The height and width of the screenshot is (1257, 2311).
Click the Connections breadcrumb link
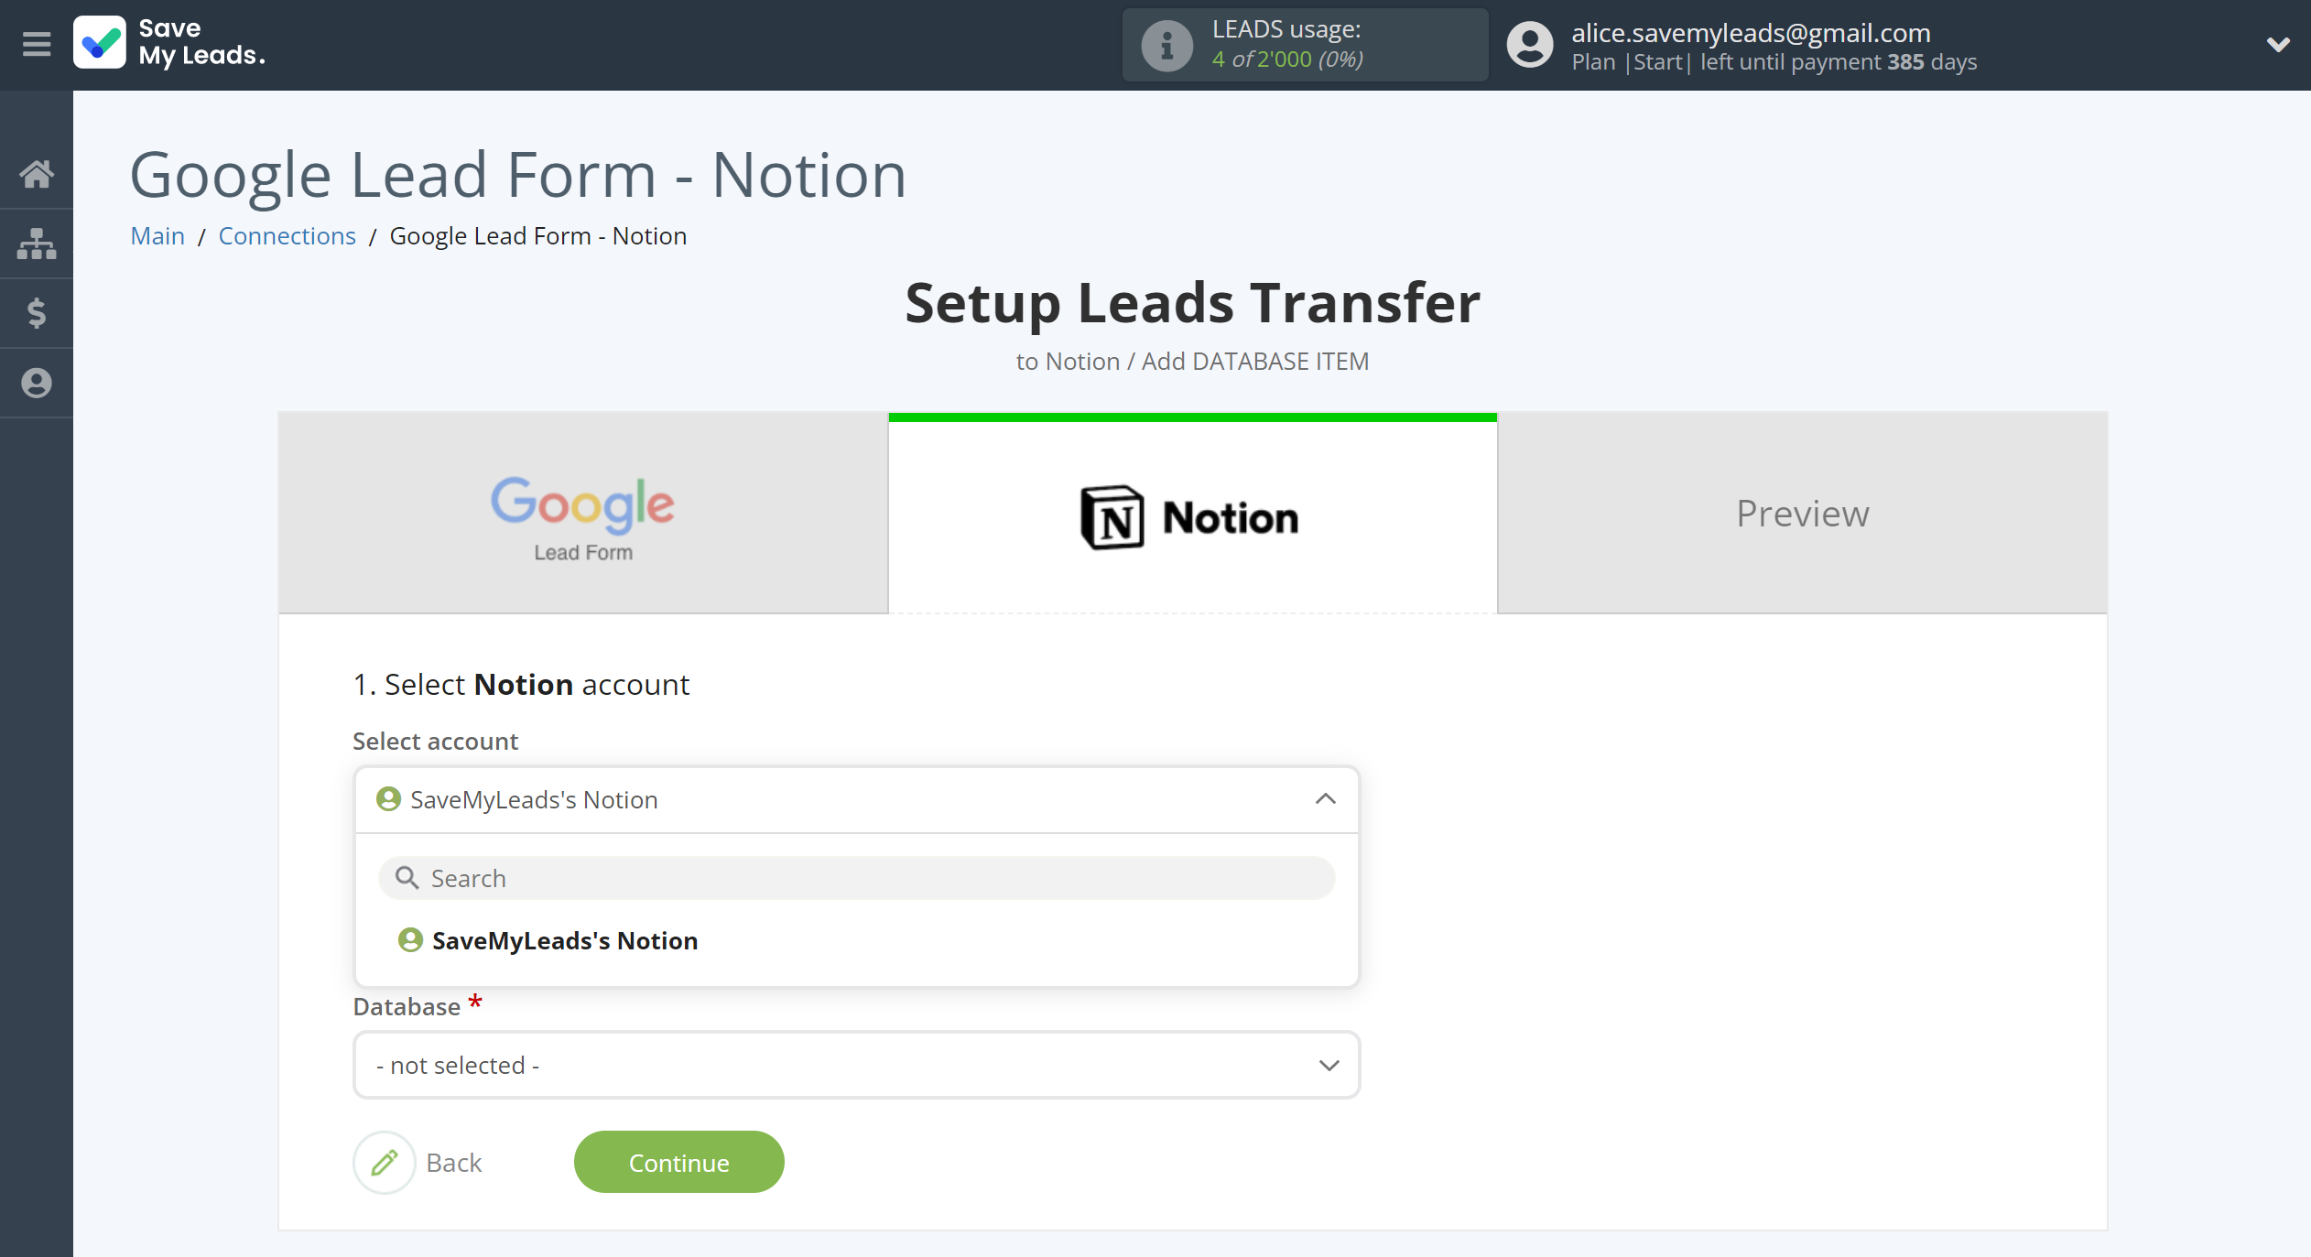point(287,235)
